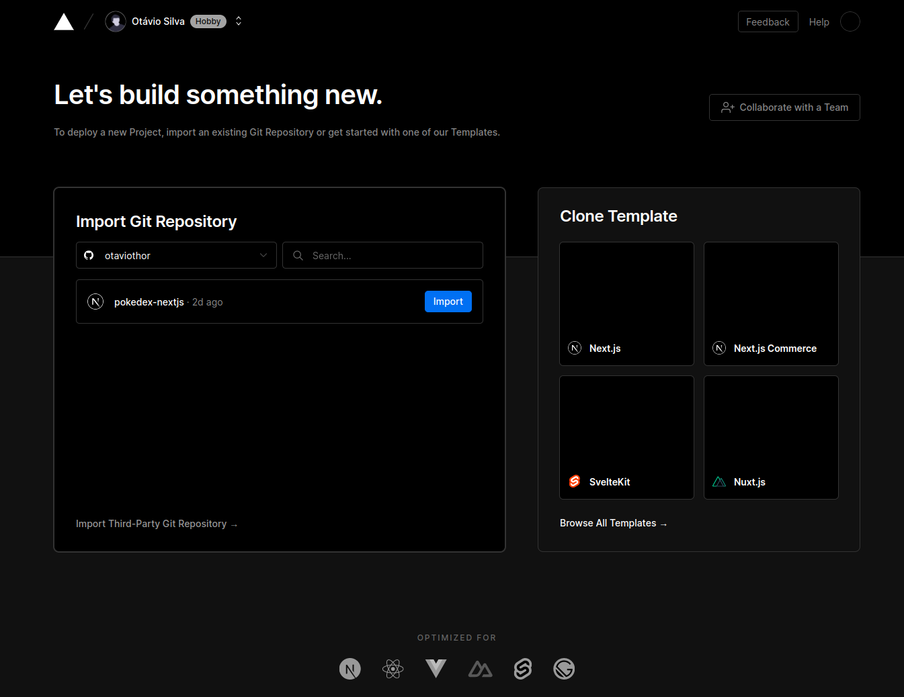The image size is (904, 697).
Task: Click the Otávio Silva account name
Action: click(x=158, y=21)
